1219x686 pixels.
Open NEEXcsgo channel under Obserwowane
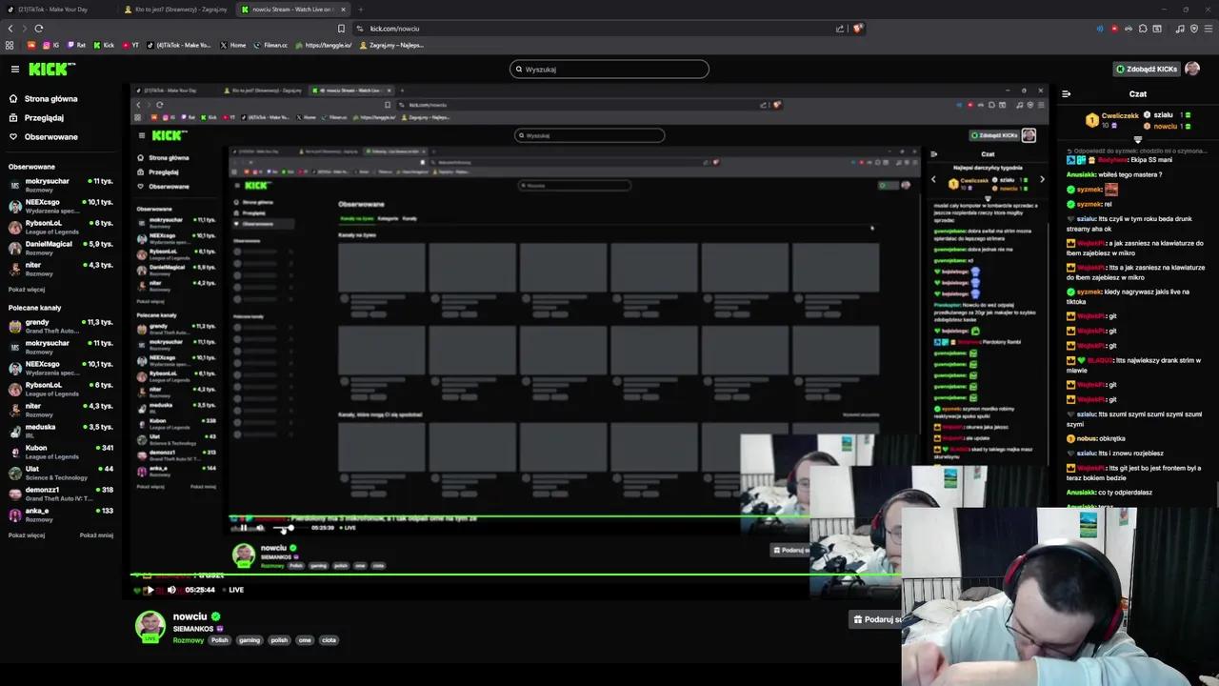61,205
